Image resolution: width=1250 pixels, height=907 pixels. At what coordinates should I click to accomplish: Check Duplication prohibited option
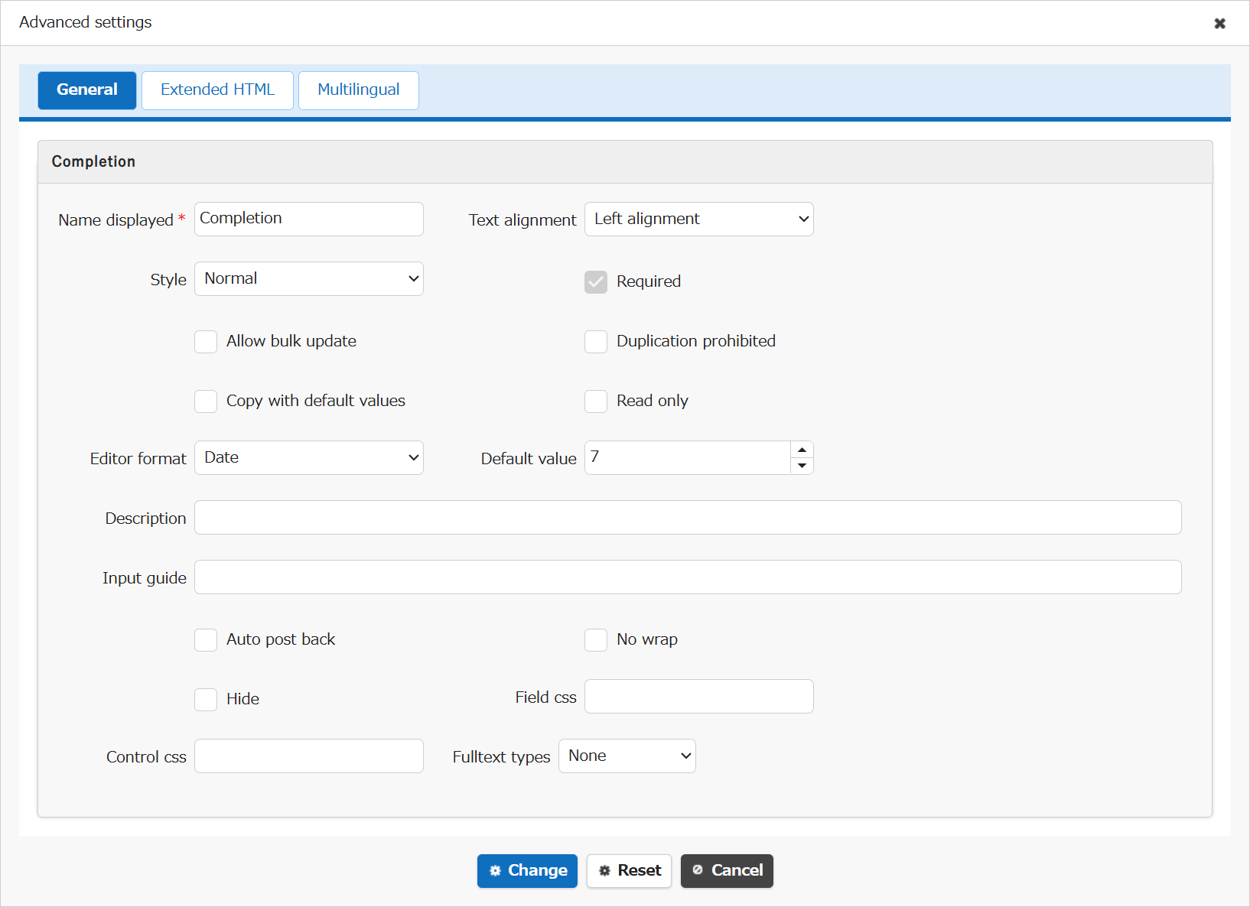point(596,341)
